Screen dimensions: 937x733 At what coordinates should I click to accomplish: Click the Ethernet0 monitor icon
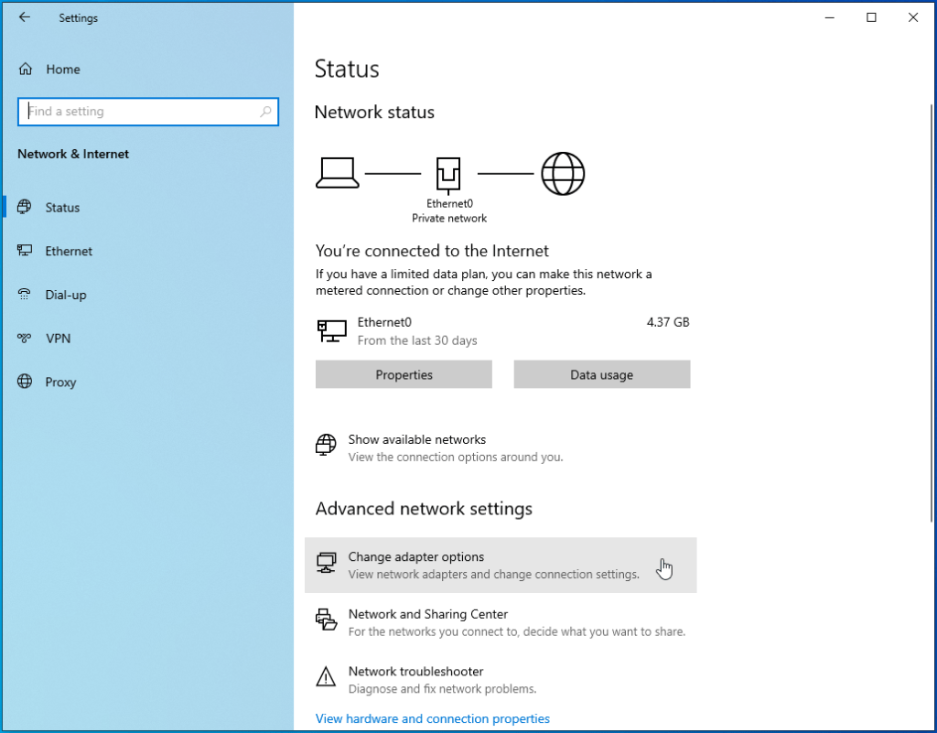pyautogui.click(x=331, y=329)
